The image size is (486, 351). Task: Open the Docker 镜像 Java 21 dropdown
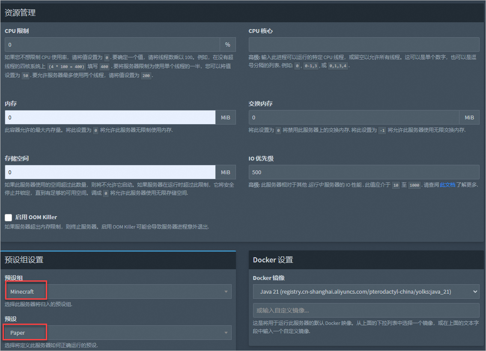point(366,292)
